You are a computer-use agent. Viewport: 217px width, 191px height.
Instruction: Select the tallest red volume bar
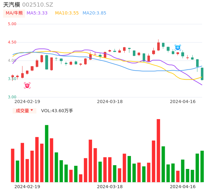[x=158, y=151]
